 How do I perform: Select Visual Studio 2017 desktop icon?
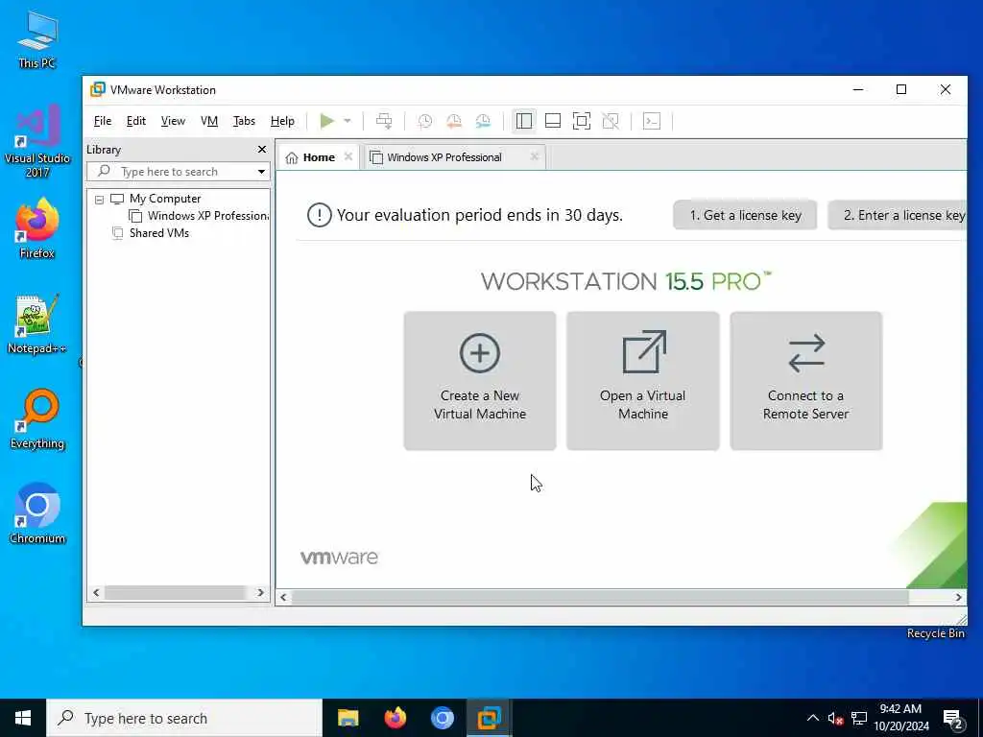point(37,141)
